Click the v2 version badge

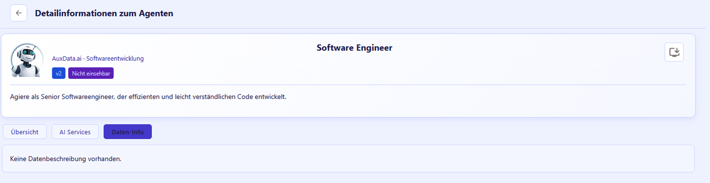(x=59, y=73)
